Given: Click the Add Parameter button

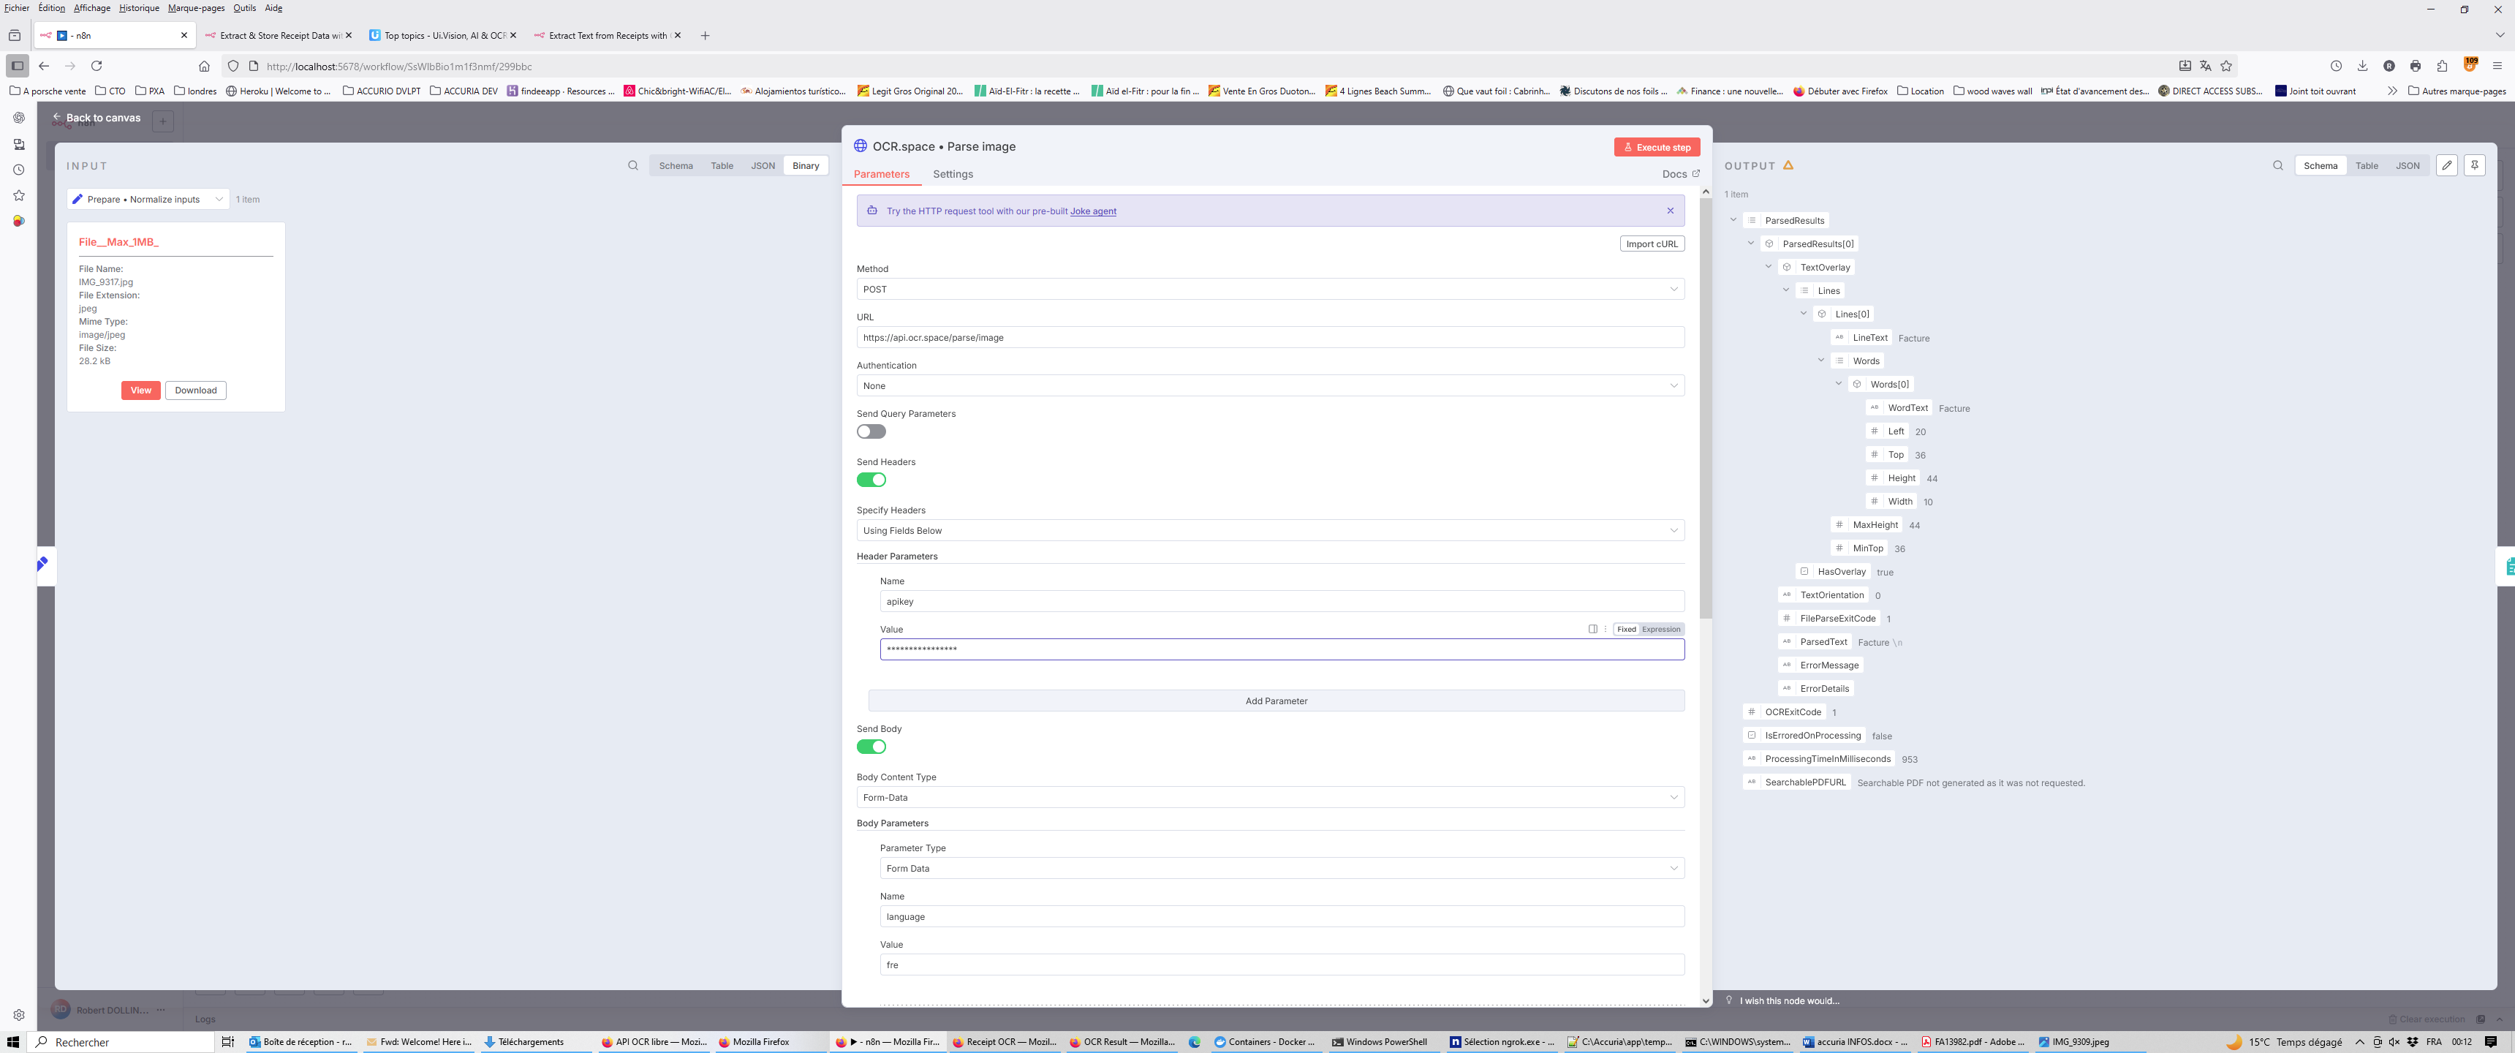Looking at the screenshot, I should click(1275, 701).
